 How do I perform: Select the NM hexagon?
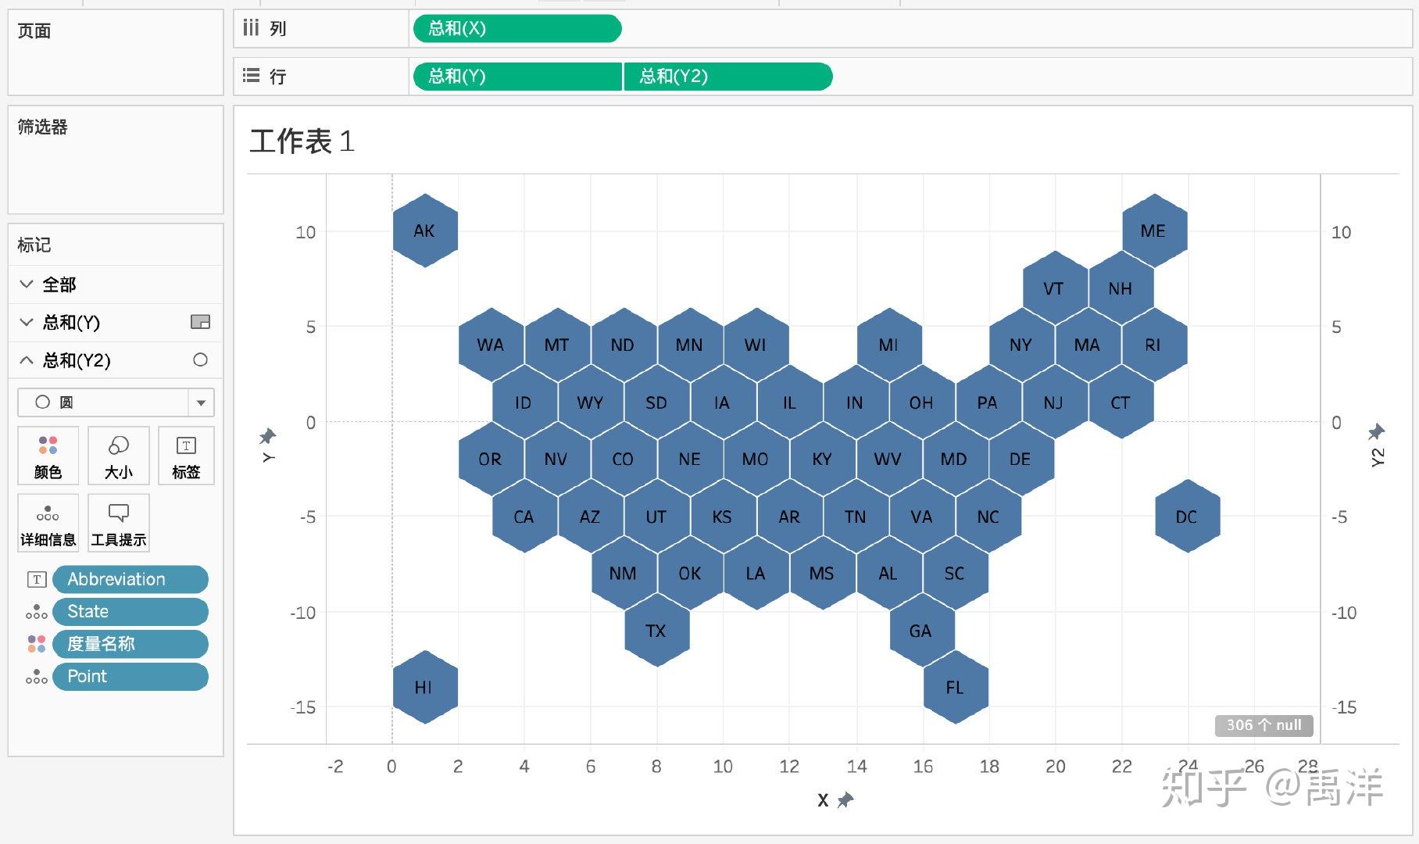624,573
